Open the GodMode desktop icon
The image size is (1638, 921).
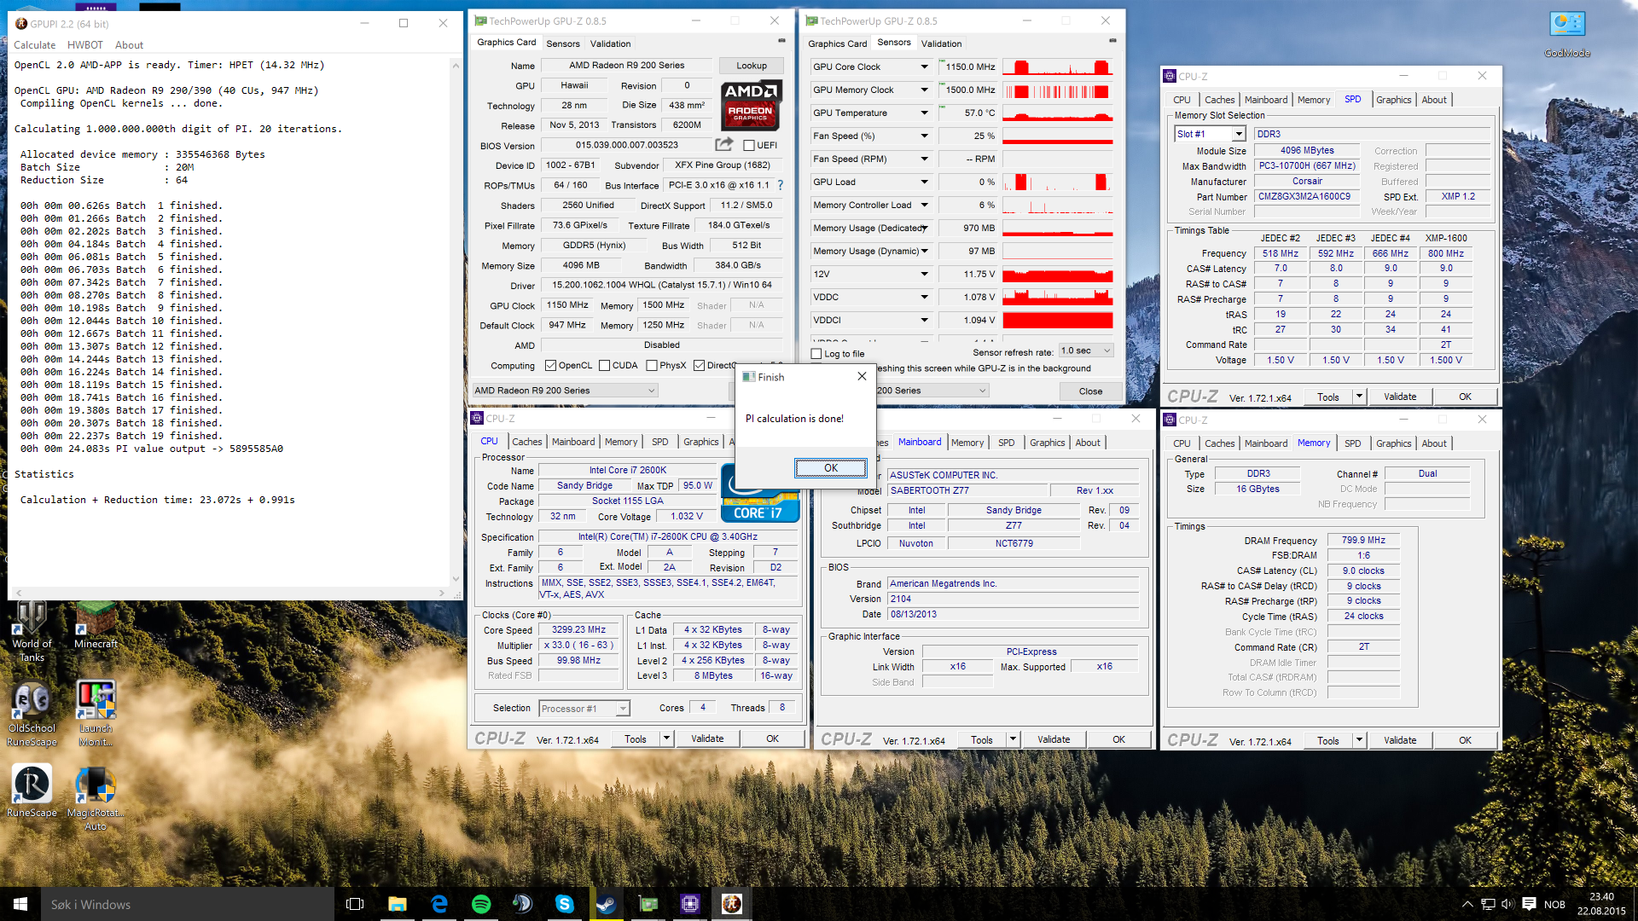[x=1567, y=34]
